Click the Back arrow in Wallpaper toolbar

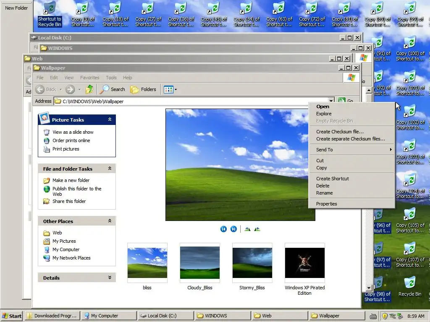coord(40,89)
